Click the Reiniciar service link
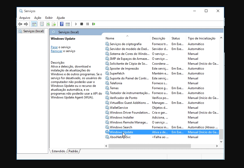The height and width of the screenshot is (168, 244). pyautogui.click(x=56, y=51)
